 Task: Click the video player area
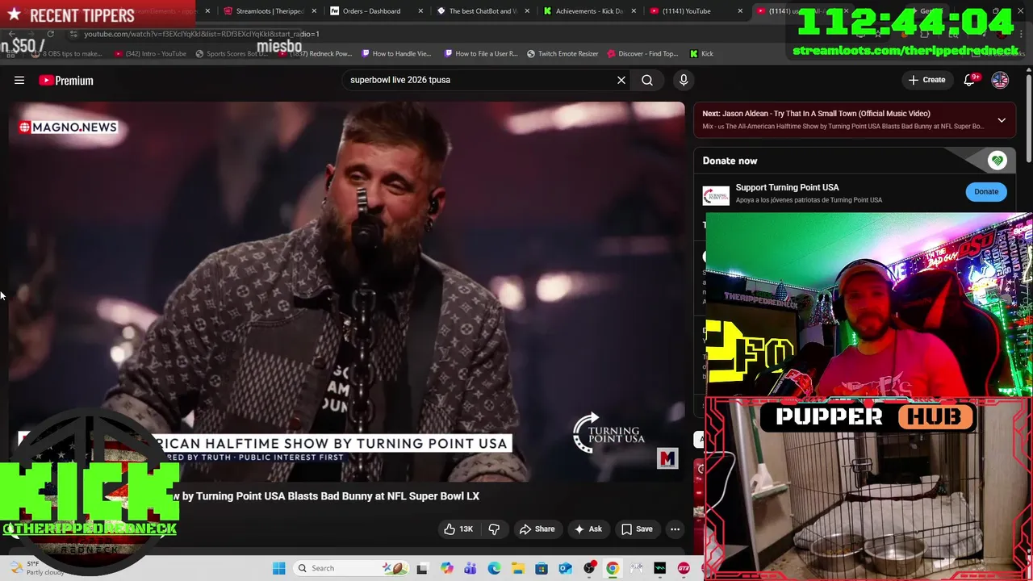pos(347,290)
